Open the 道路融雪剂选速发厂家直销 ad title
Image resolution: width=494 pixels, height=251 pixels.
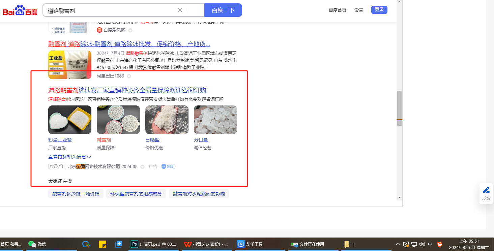click(x=127, y=90)
